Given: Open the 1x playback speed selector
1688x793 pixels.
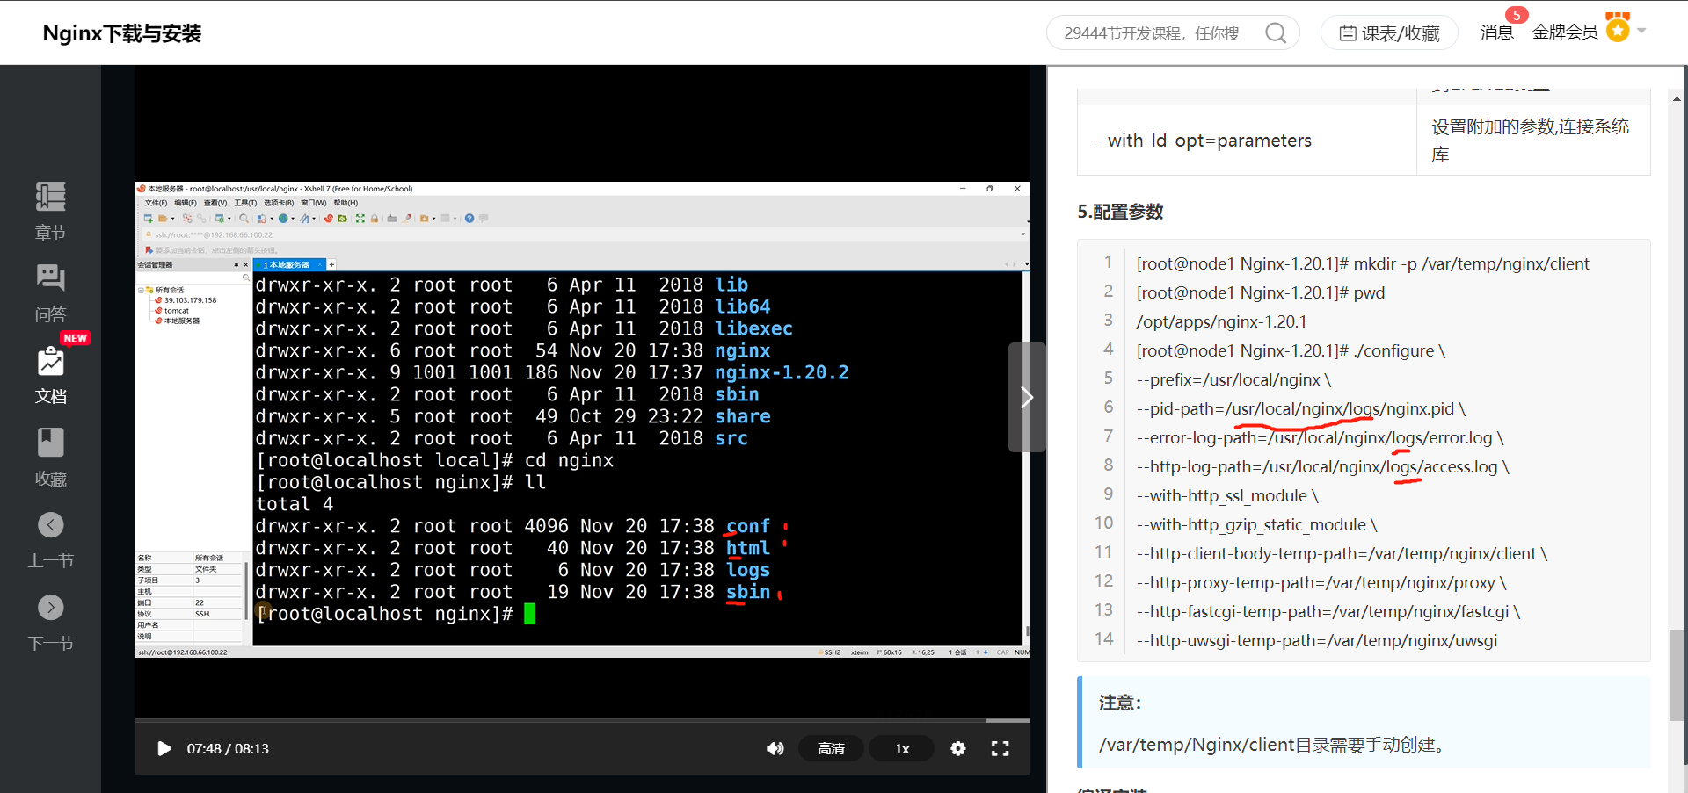Looking at the screenshot, I should click(x=902, y=748).
